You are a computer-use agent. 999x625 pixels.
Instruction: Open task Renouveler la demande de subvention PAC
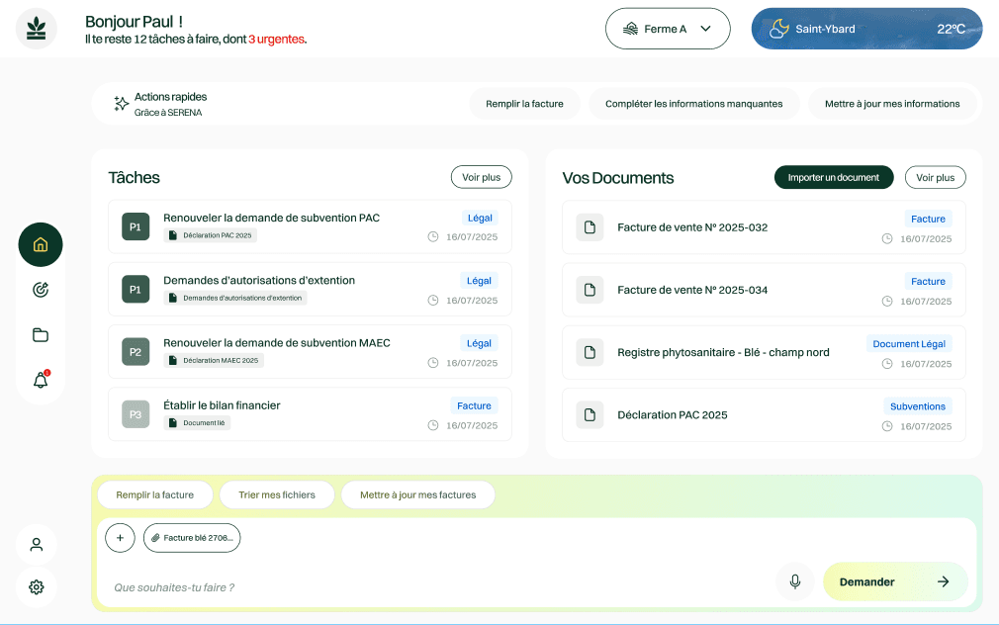[310, 226]
